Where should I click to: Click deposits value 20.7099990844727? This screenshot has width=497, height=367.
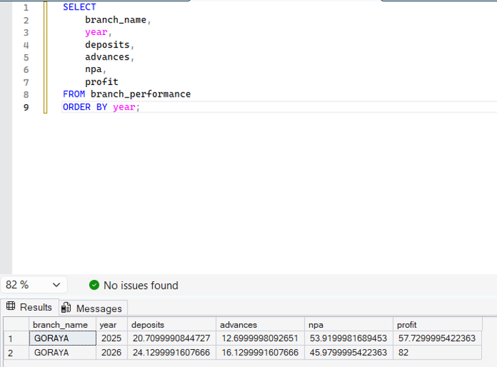pyautogui.click(x=171, y=338)
